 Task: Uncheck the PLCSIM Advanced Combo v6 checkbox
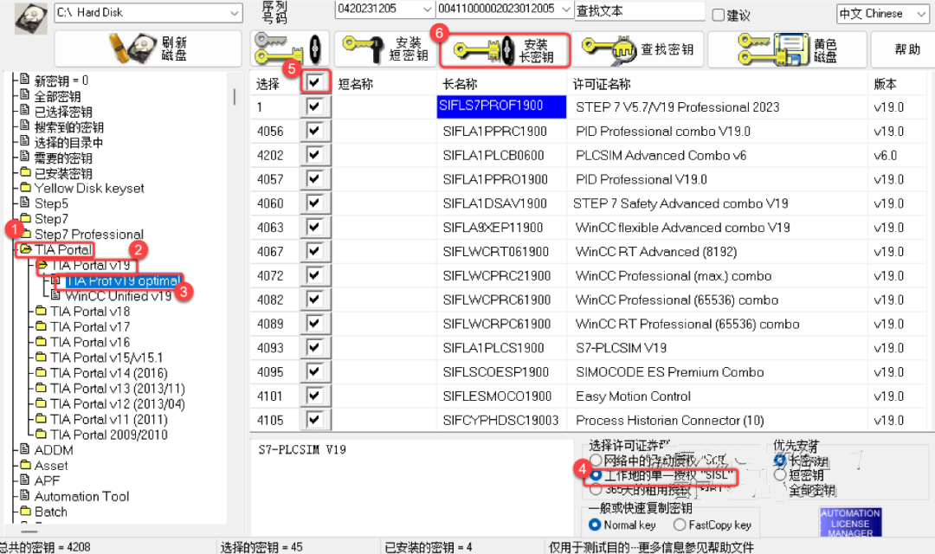click(315, 155)
